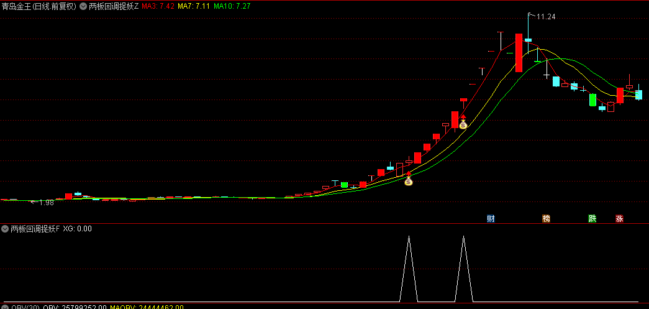Screen dimensions: 649x309
Task: Click the green 跌 marker
Action: [x=592, y=219]
